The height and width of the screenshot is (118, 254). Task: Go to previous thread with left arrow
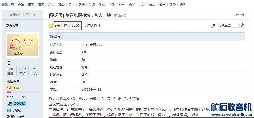pyautogui.click(x=237, y=15)
